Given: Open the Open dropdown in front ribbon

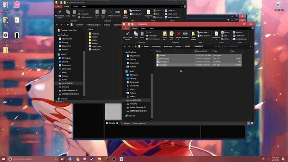Looking at the screenshot, I should tap(225, 32).
